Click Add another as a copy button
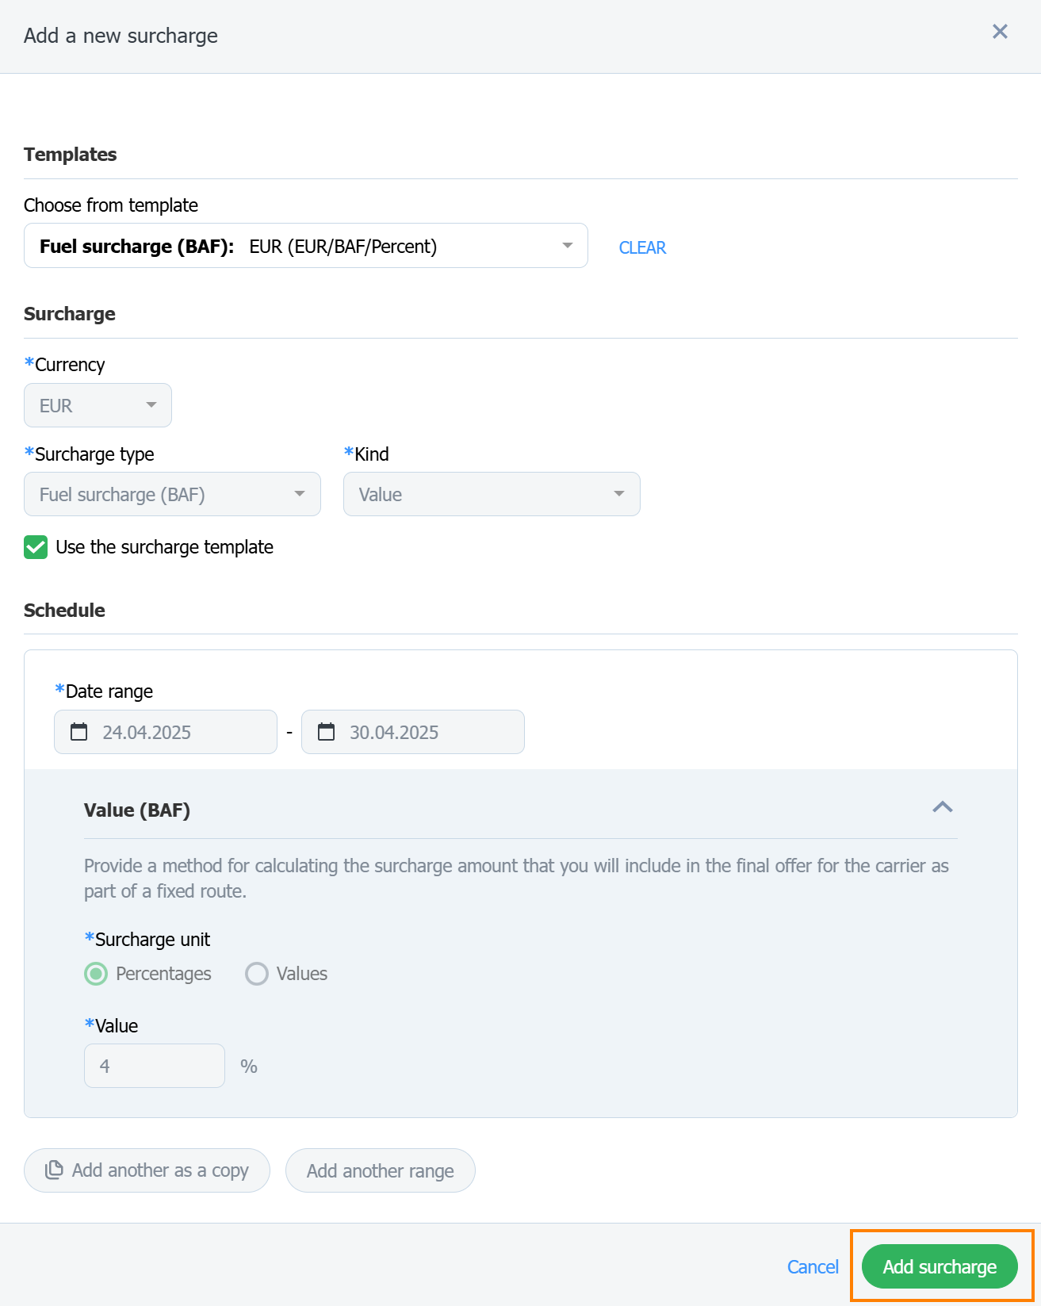 click(x=147, y=1170)
